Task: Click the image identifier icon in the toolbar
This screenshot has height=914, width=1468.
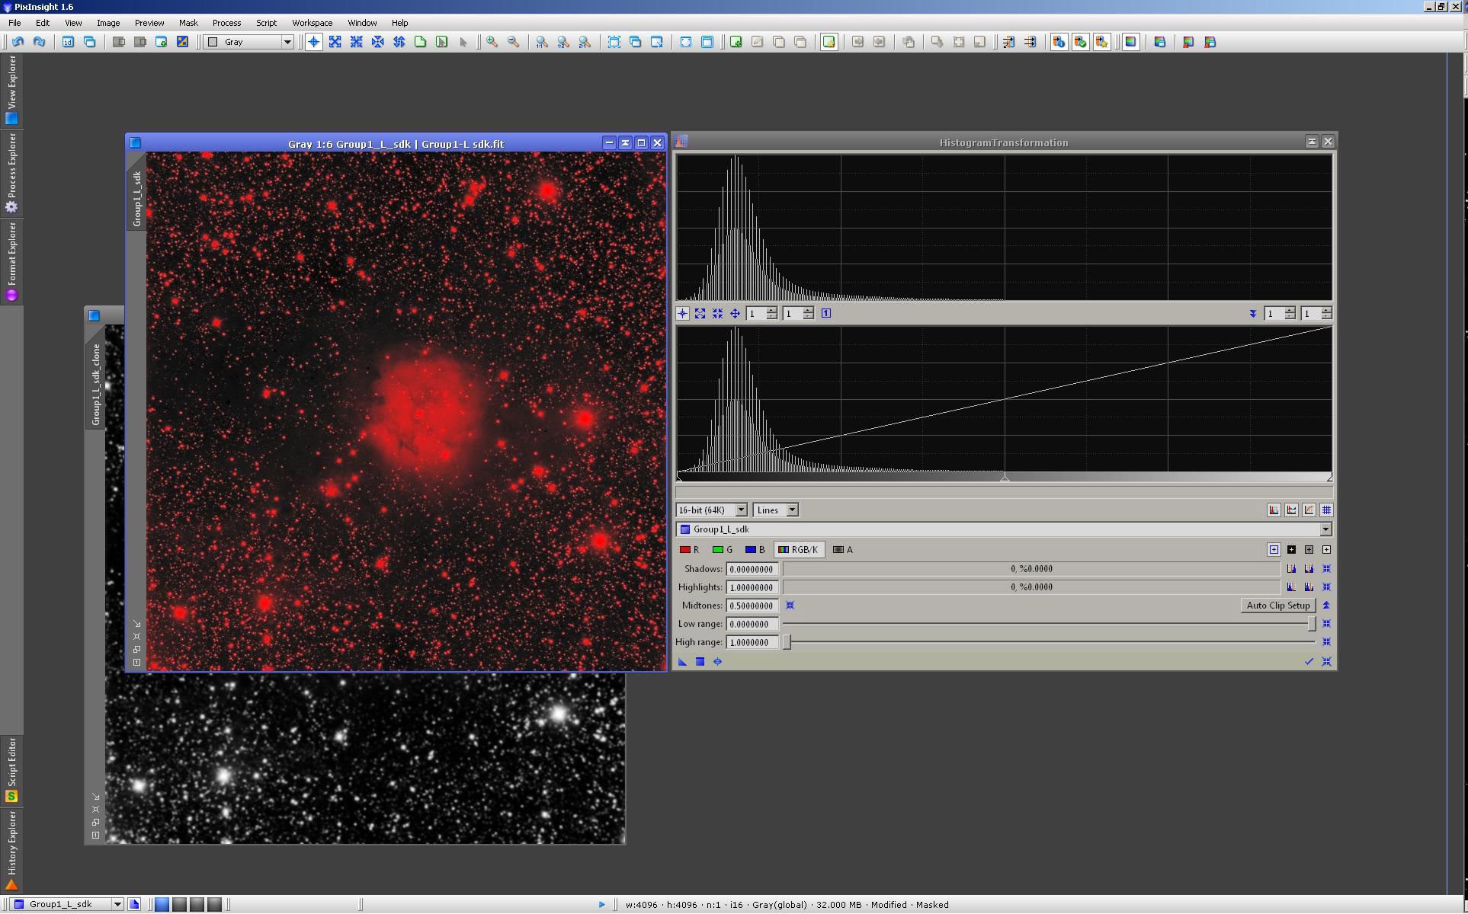Action: tap(68, 42)
